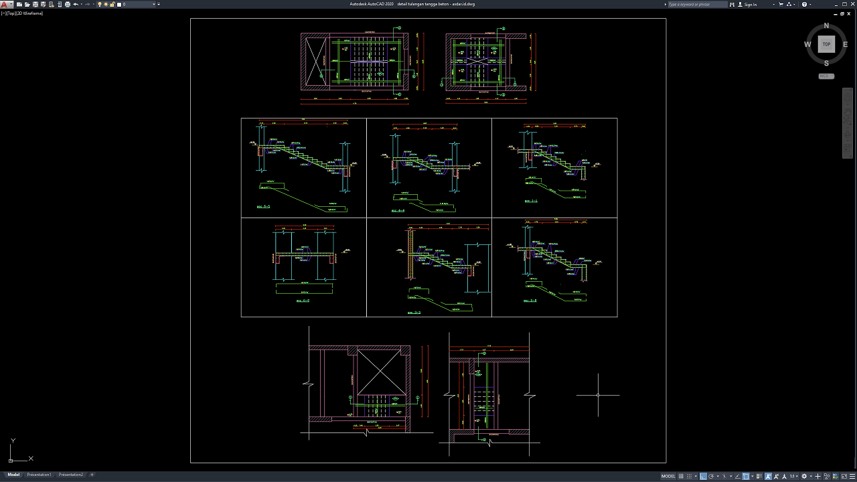Click the Plot printer icon
The image size is (857, 482).
(x=67, y=4)
